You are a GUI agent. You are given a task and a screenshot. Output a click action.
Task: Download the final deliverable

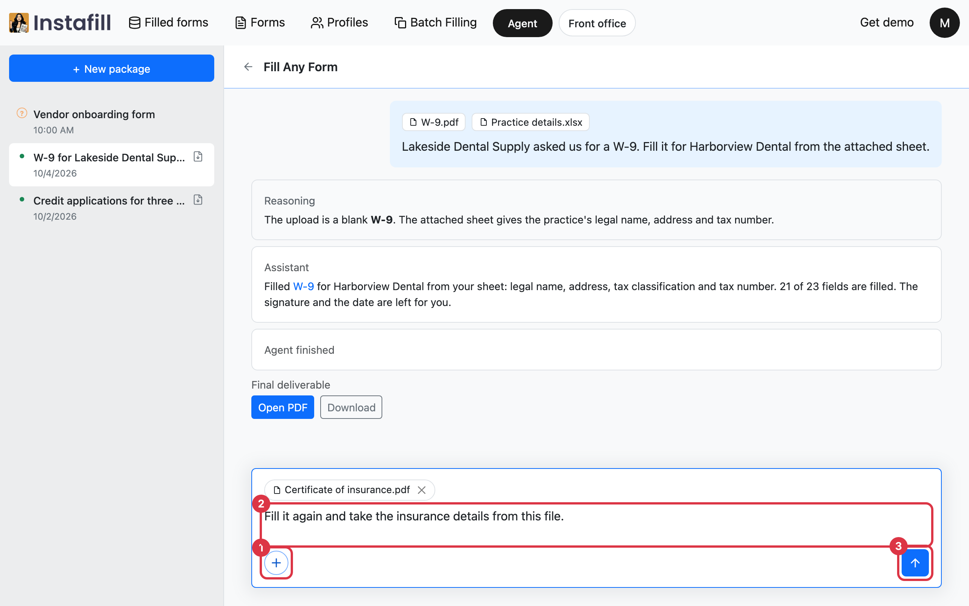point(351,407)
